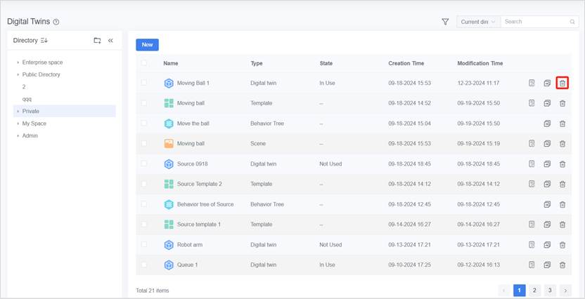The width and height of the screenshot is (585, 299).
Task: Click the filter funnel icon
Action: click(x=445, y=22)
